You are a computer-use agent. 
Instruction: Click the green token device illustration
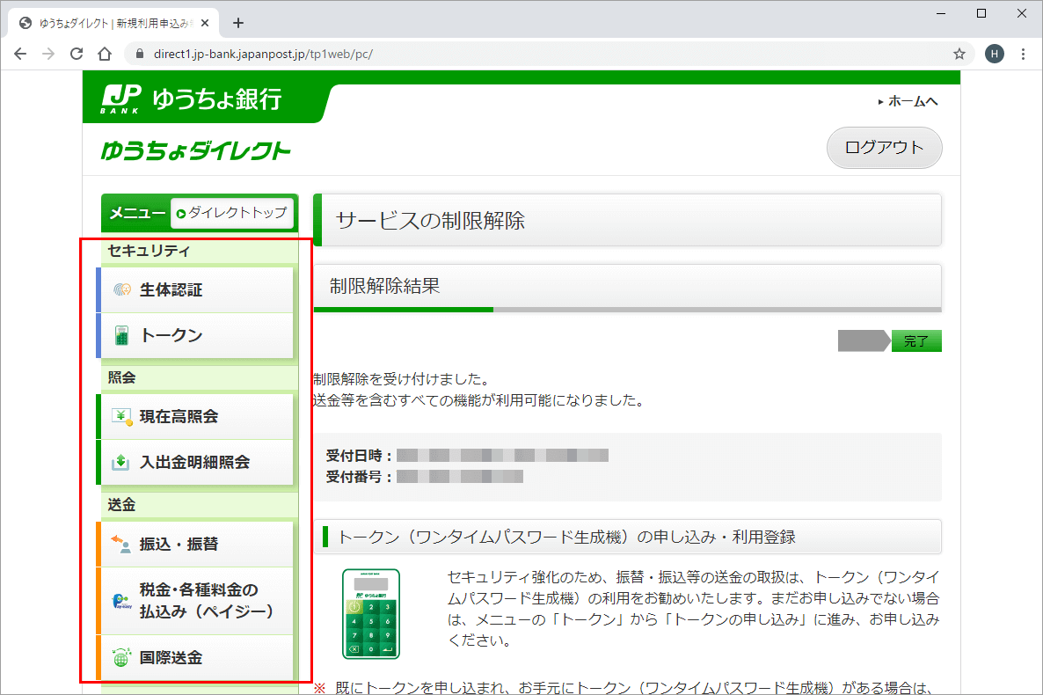(x=371, y=614)
